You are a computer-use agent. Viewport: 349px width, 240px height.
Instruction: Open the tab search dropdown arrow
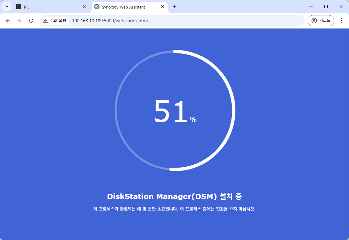click(x=7, y=7)
